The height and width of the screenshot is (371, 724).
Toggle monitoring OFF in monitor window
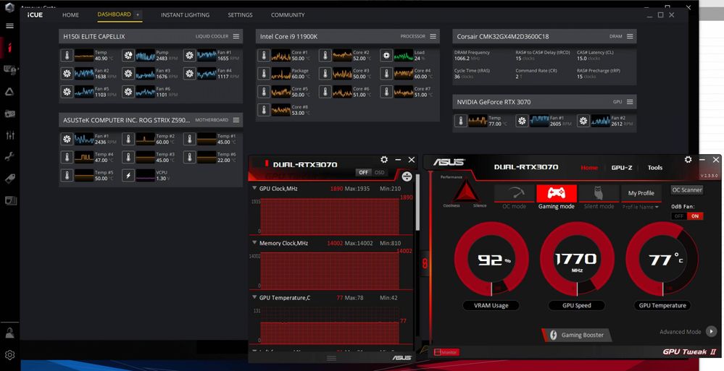tap(363, 172)
